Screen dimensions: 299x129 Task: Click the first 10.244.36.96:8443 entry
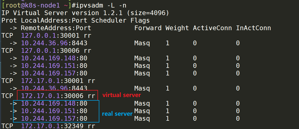pyautogui.click(x=54, y=43)
